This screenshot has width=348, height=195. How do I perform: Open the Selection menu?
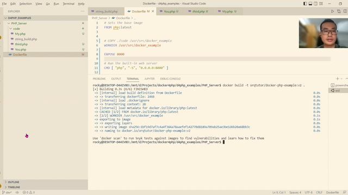[x=26, y=4]
